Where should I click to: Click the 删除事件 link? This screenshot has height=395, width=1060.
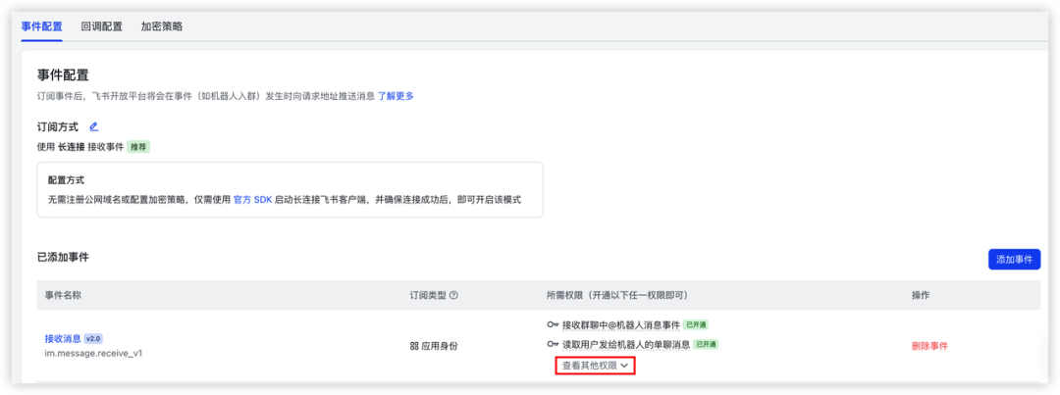point(929,346)
